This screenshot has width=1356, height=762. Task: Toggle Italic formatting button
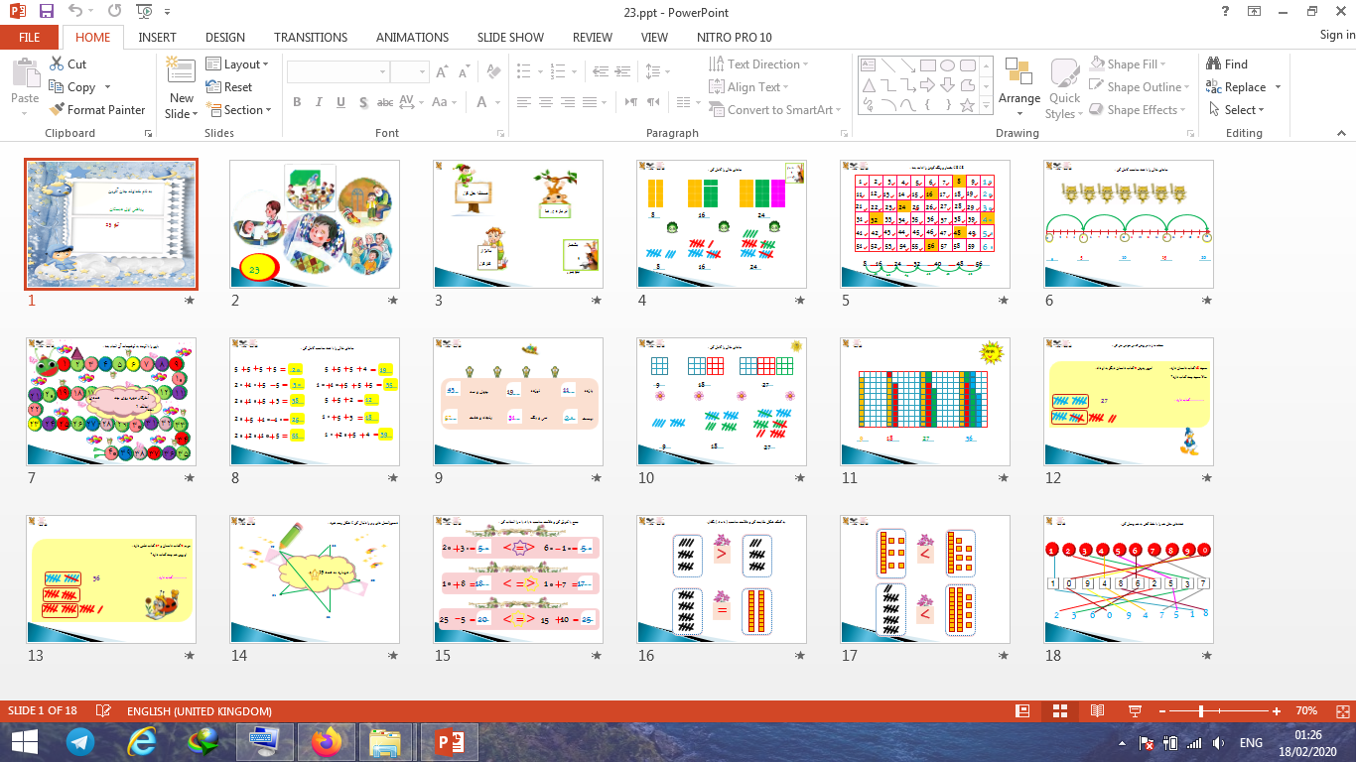pyautogui.click(x=319, y=102)
